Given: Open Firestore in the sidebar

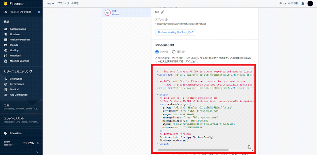Looking at the screenshot, I should coord(15,34).
